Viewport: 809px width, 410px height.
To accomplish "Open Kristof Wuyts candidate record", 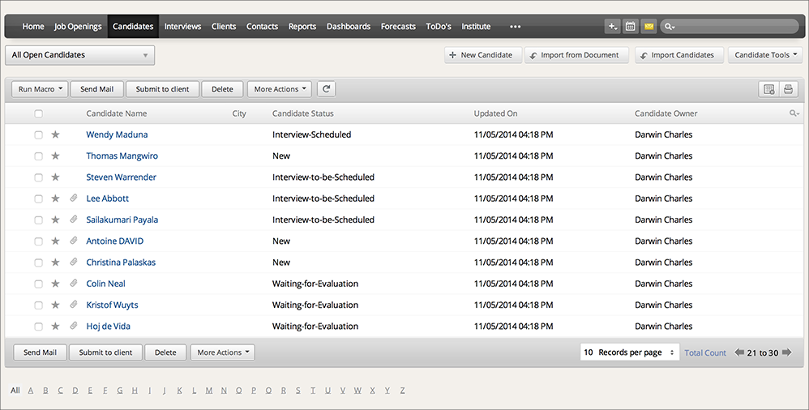I will click(x=112, y=305).
